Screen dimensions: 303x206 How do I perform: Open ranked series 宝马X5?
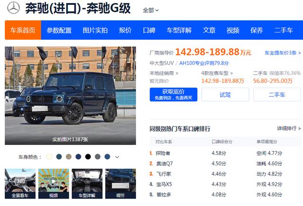click(164, 184)
